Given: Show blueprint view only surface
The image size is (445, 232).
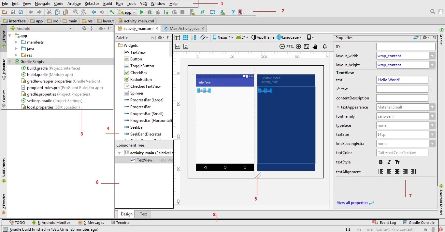Looking at the screenshot, I should point(185,37).
